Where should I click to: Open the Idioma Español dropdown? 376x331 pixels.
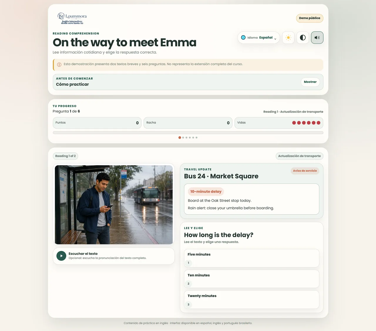[258, 38]
